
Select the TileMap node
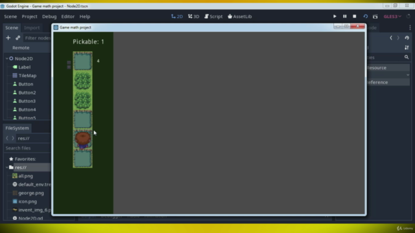(27, 76)
